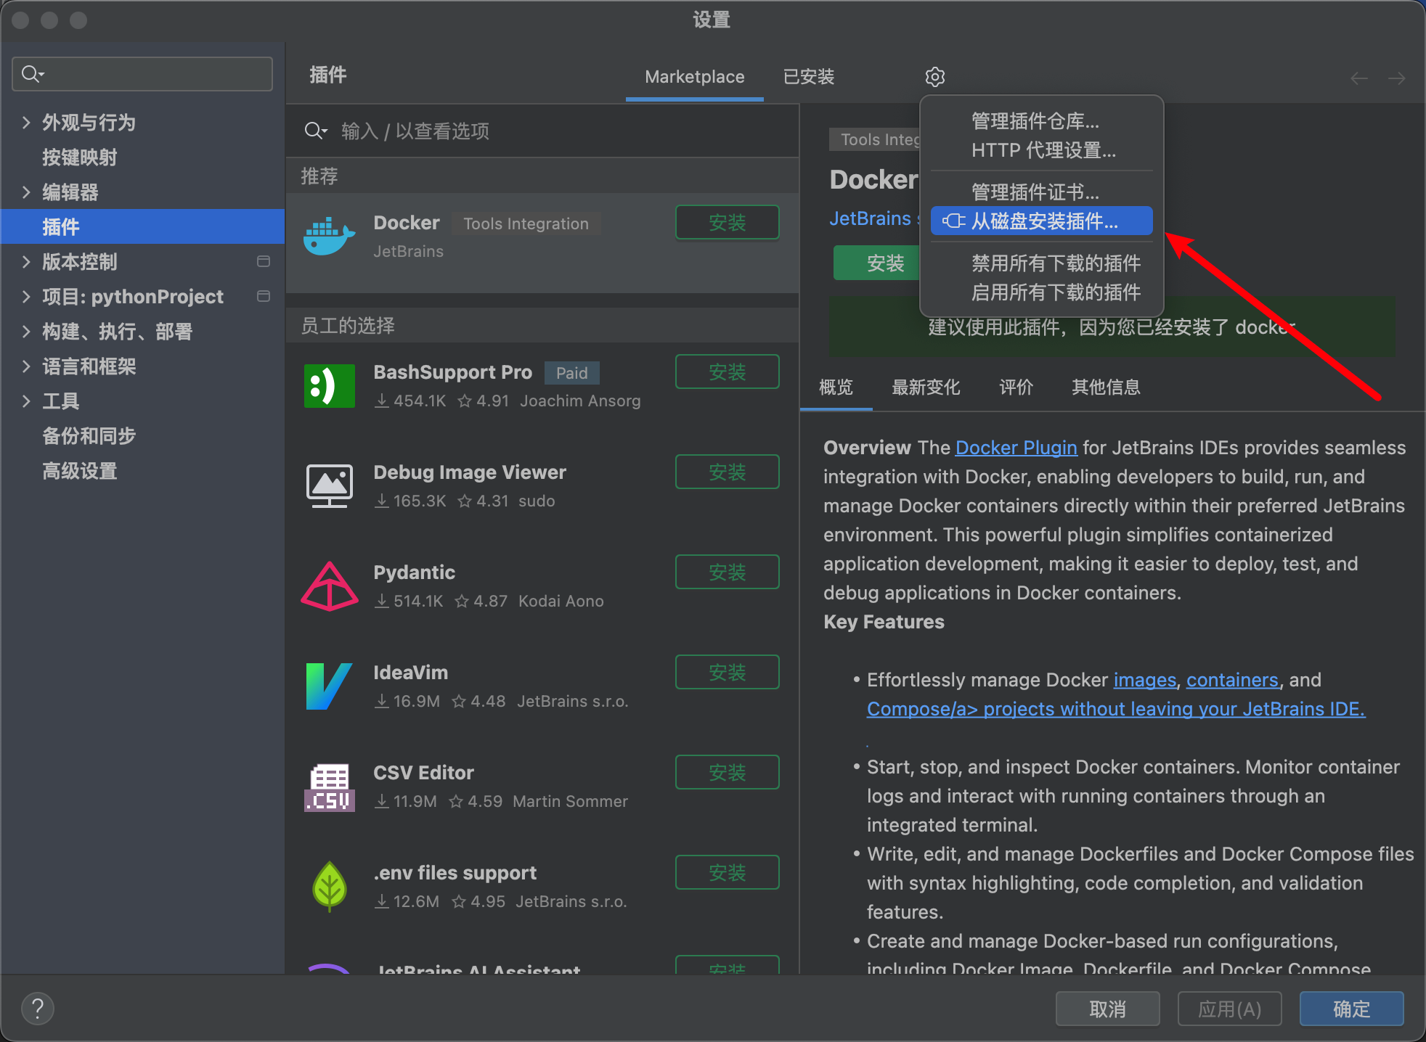Expand the 外观与行为 settings section
The height and width of the screenshot is (1042, 1426).
point(26,123)
